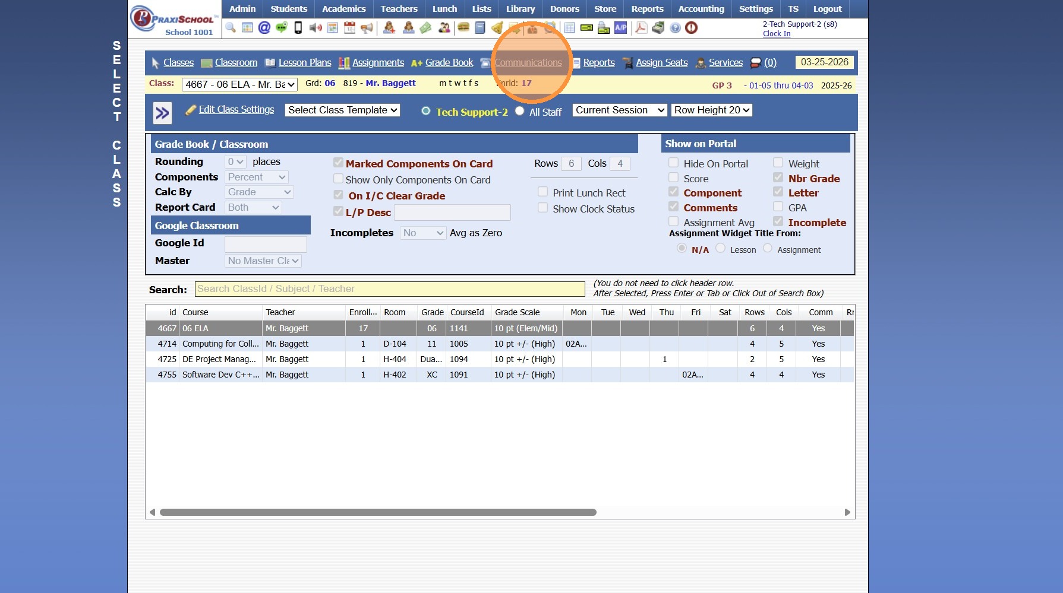Viewport: 1063px width, 593px height.
Task: Open the Current Session dropdown
Action: [x=619, y=110]
